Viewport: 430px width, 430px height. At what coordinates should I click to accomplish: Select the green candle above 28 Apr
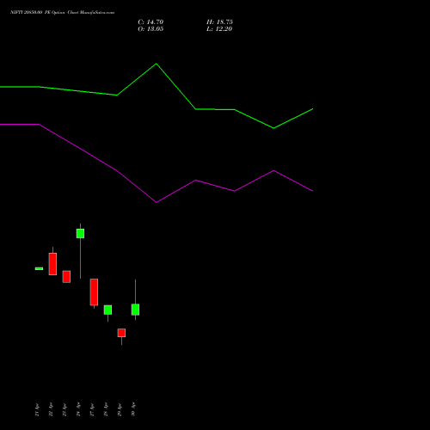tap(107, 310)
